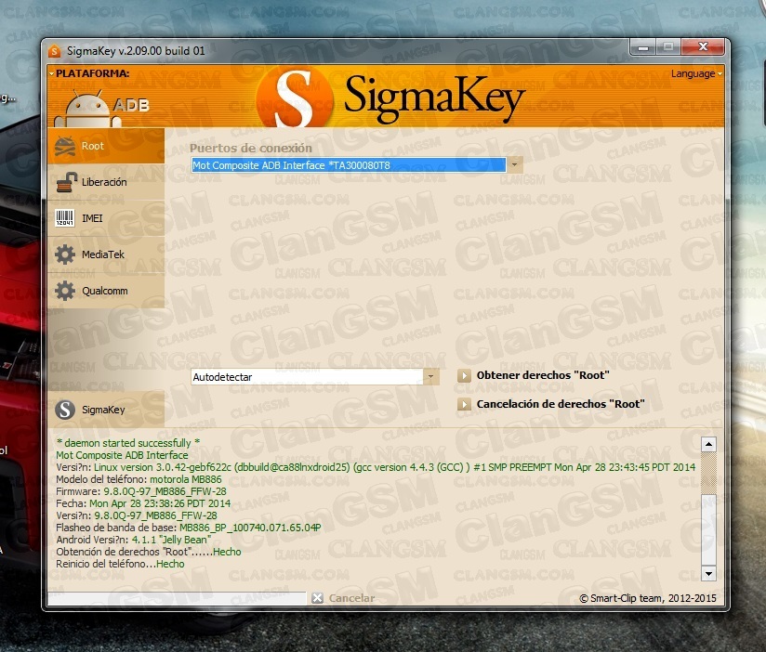Click log line "Firmware: 9.8.0Q-97_MB886_FFW-28"
This screenshot has width=766, height=652.
pyautogui.click(x=141, y=491)
